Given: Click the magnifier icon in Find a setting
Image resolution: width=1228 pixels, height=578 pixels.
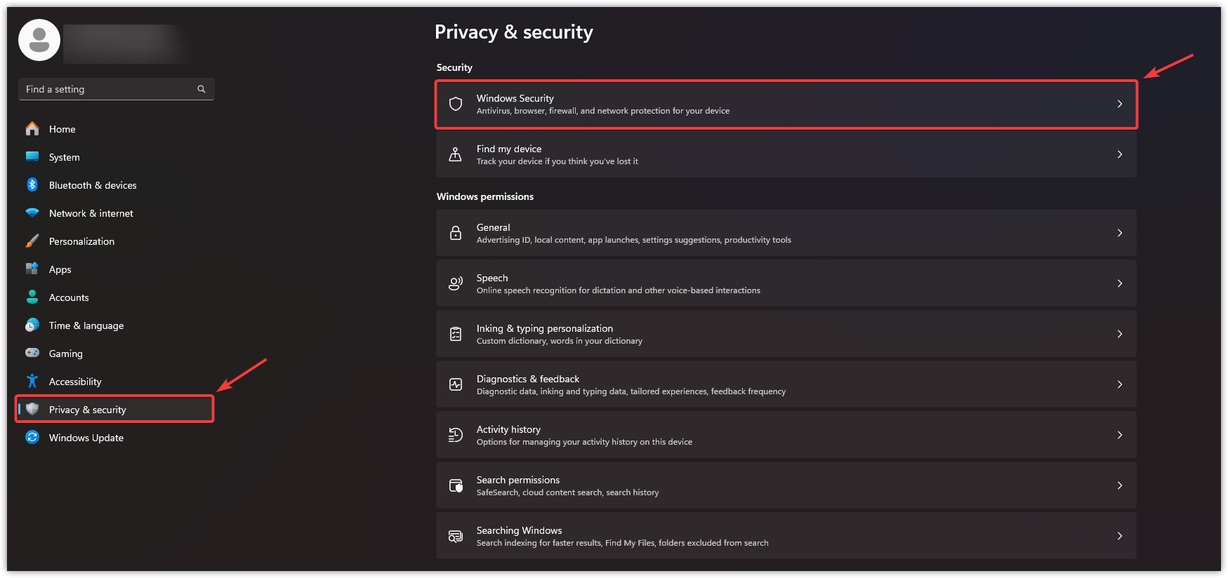Looking at the screenshot, I should click(x=202, y=89).
